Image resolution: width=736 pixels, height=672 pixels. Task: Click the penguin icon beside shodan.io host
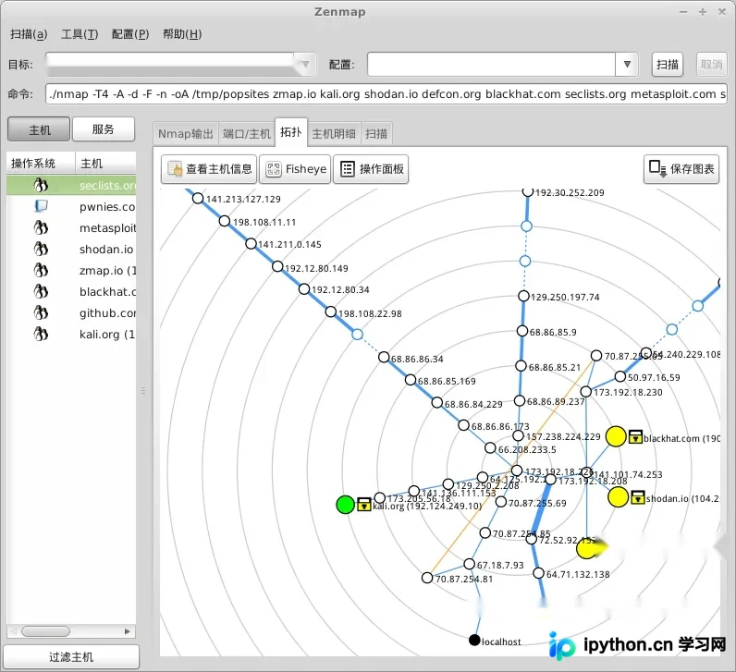(41, 249)
